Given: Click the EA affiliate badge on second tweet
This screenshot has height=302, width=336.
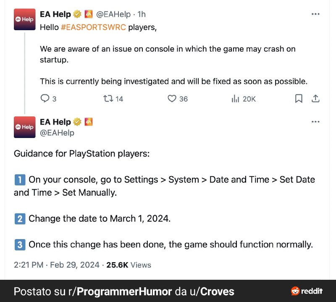Looking at the screenshot, I should pyautogui.click(x=89, y=122).
